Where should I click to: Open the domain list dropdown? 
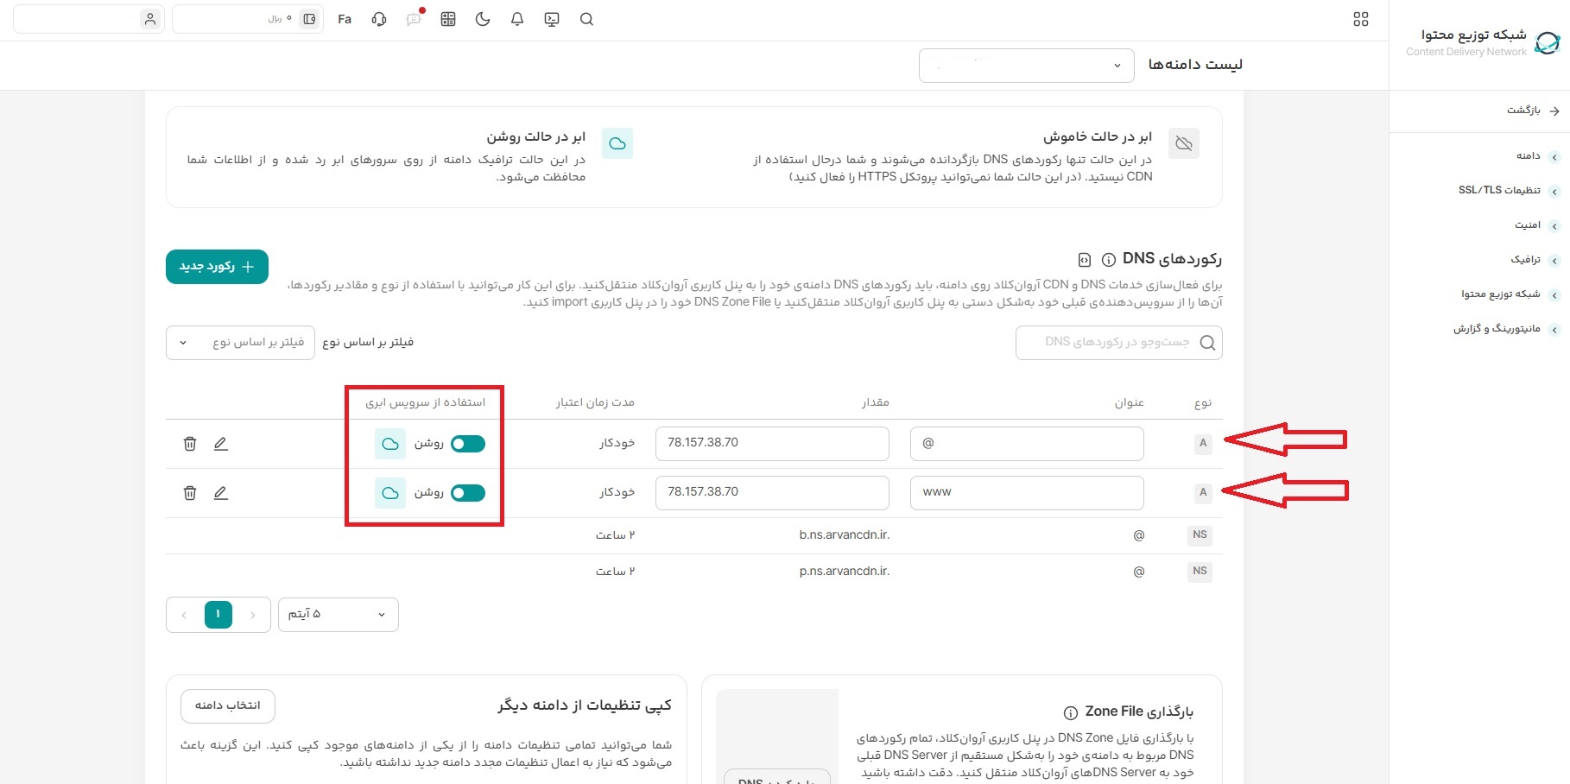pyautogui.click(x=1027, y=66)
